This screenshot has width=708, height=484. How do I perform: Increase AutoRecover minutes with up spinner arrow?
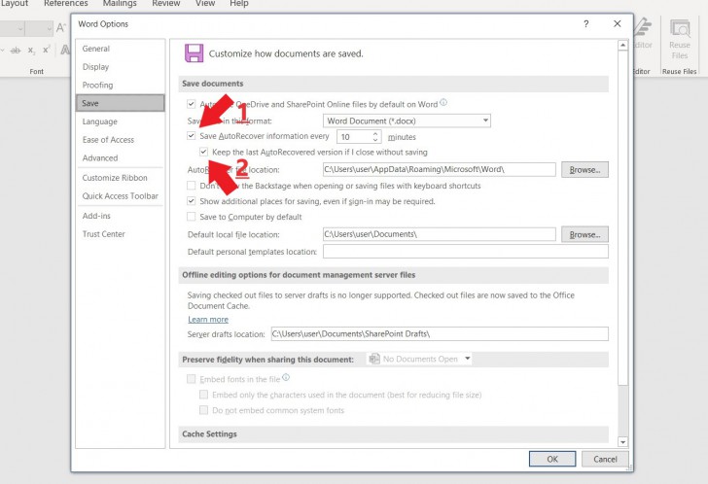tap(375, 133)
